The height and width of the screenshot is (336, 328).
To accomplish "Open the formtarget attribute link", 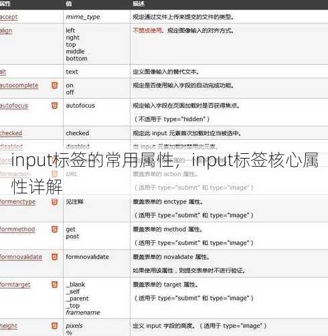I will coord(15,284).
